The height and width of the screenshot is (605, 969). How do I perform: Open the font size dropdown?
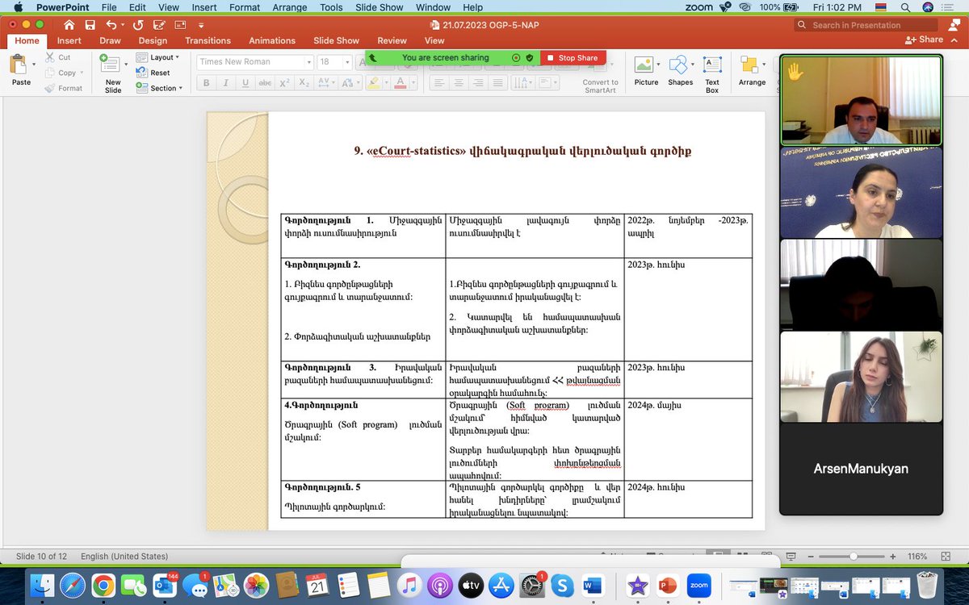[x=346, y=62]
